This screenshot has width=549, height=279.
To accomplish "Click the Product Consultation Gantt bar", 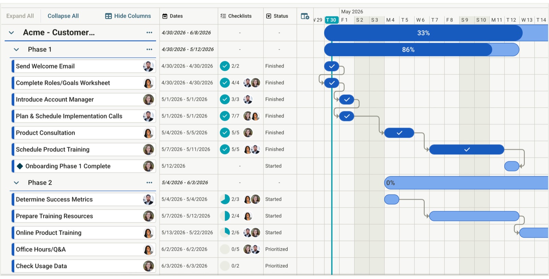I will pos(399,133).
